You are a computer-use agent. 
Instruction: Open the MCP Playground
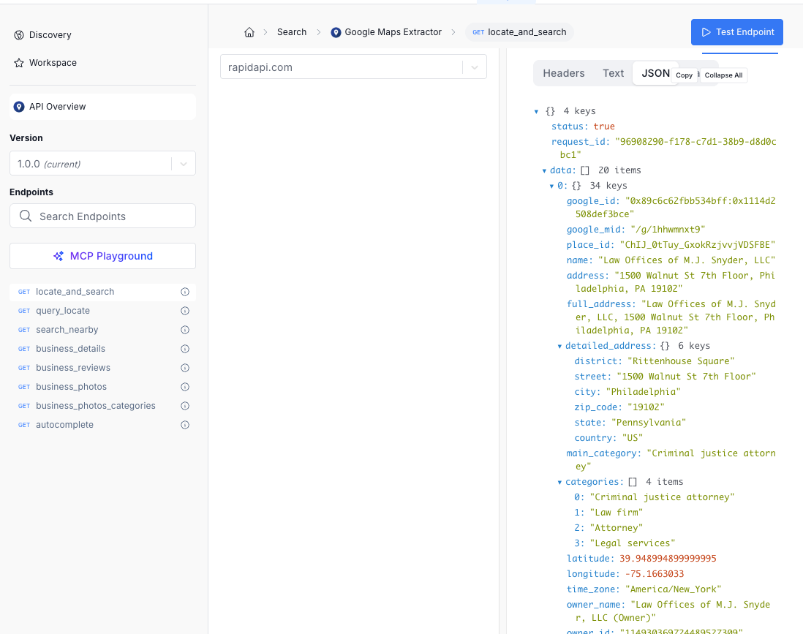[x=102, y=256]
